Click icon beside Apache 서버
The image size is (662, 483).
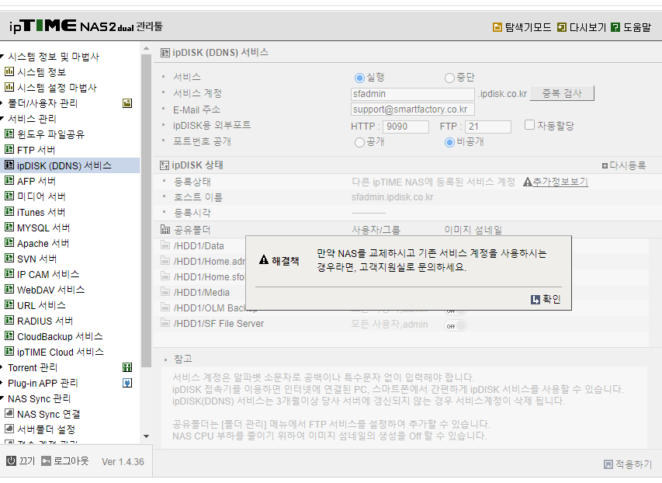(9, 243)
